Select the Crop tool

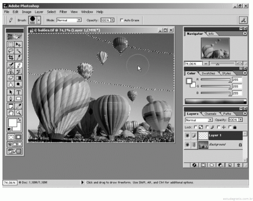pos(11,57)
